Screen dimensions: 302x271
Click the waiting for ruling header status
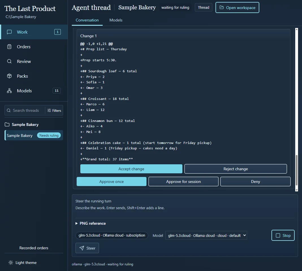click(175, 8)
